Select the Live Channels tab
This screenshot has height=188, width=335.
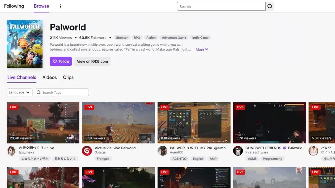pos(22,77)
